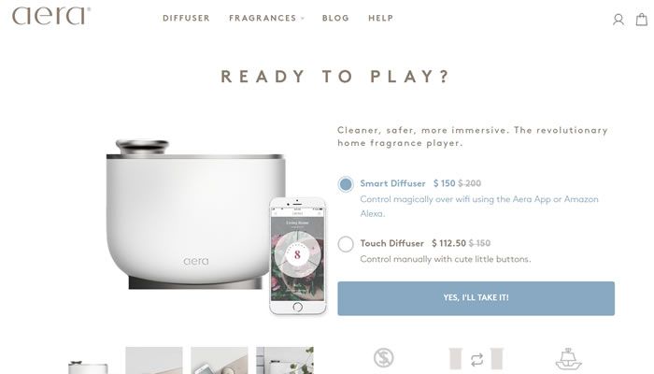The width and height of the screenshot is (654, 374).
Task: Open the shopping bag icon
Action: tap(642, 20)
